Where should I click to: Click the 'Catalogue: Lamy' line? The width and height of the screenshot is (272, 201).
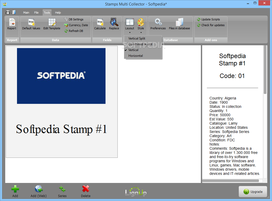click(223, 124)
